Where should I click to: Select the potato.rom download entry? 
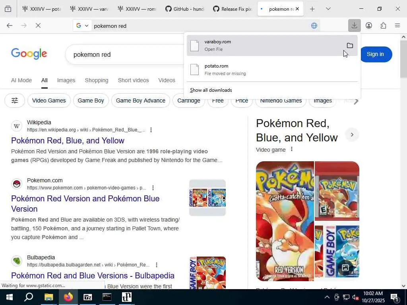(272, 69)
